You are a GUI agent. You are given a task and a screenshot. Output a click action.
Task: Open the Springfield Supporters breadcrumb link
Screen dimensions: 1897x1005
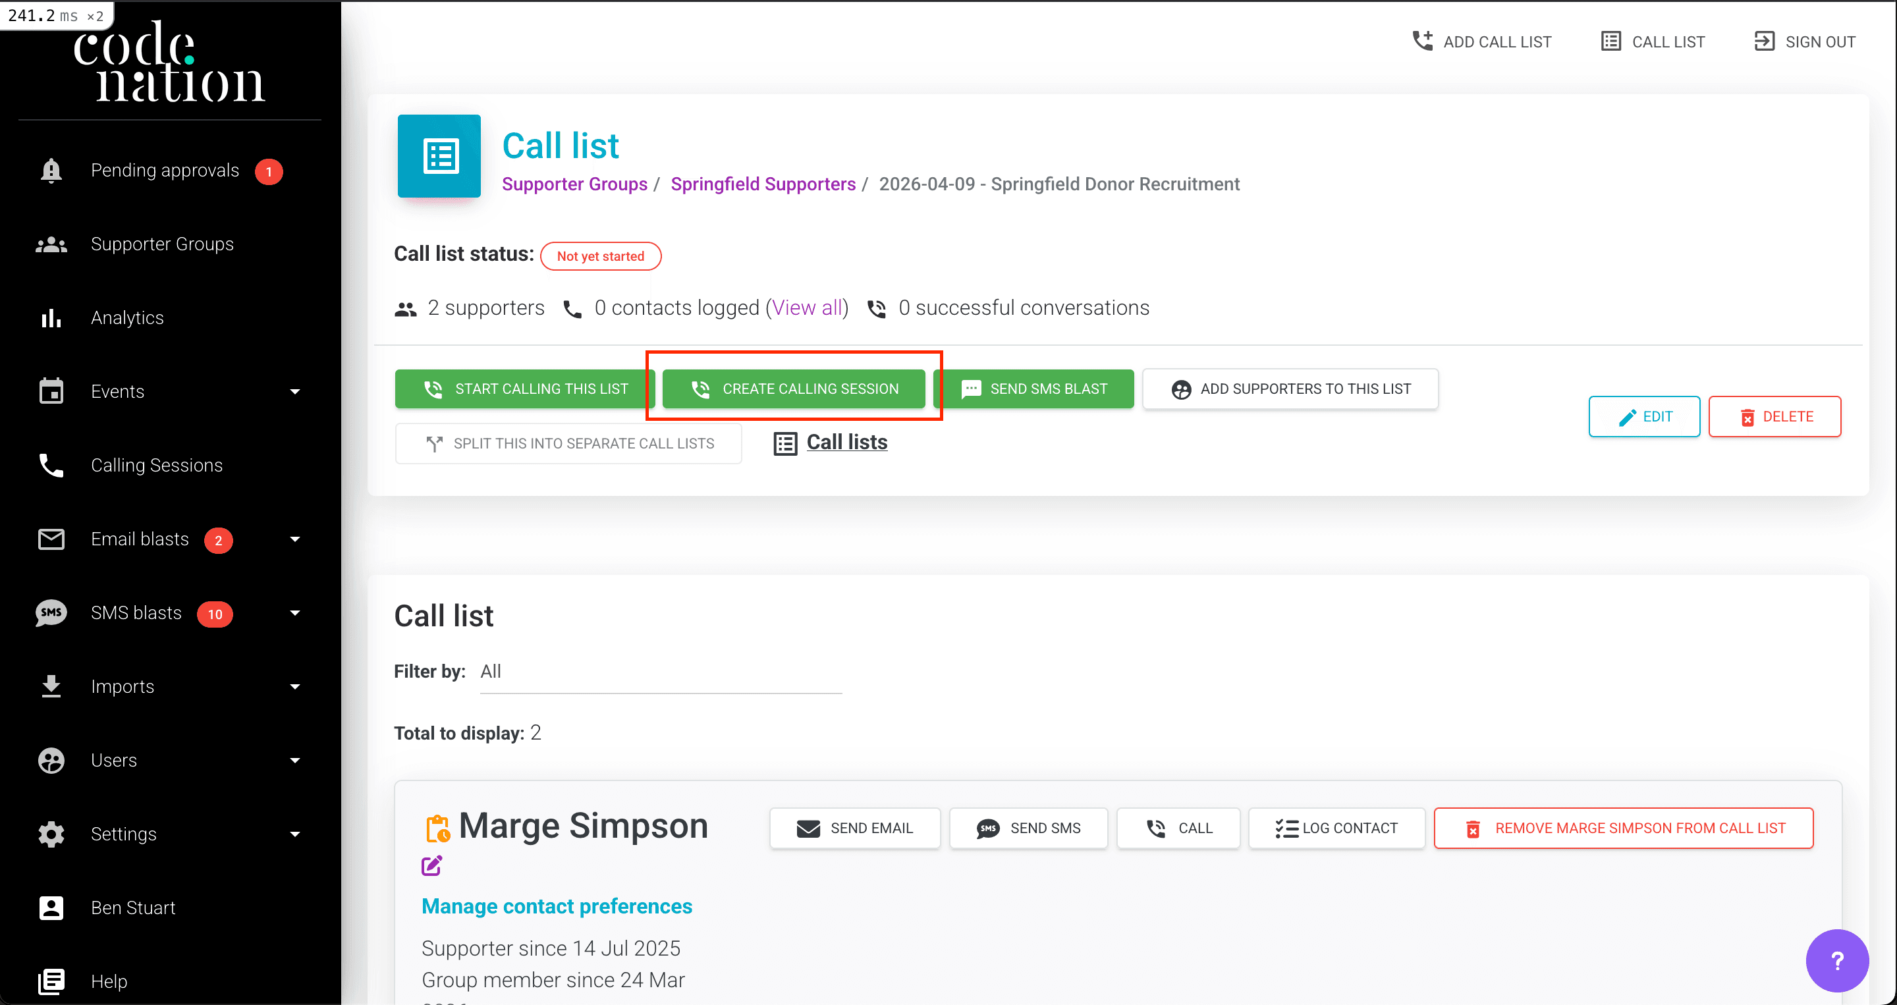763,184
